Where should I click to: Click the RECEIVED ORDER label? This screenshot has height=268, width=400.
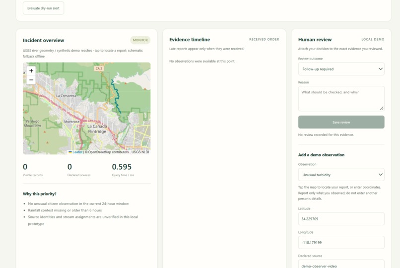point(264,40)
